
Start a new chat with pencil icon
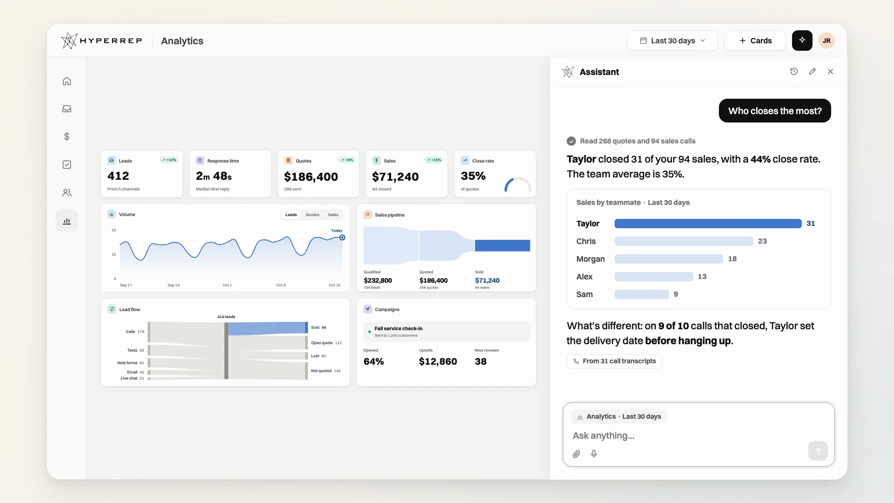(812, 72)
